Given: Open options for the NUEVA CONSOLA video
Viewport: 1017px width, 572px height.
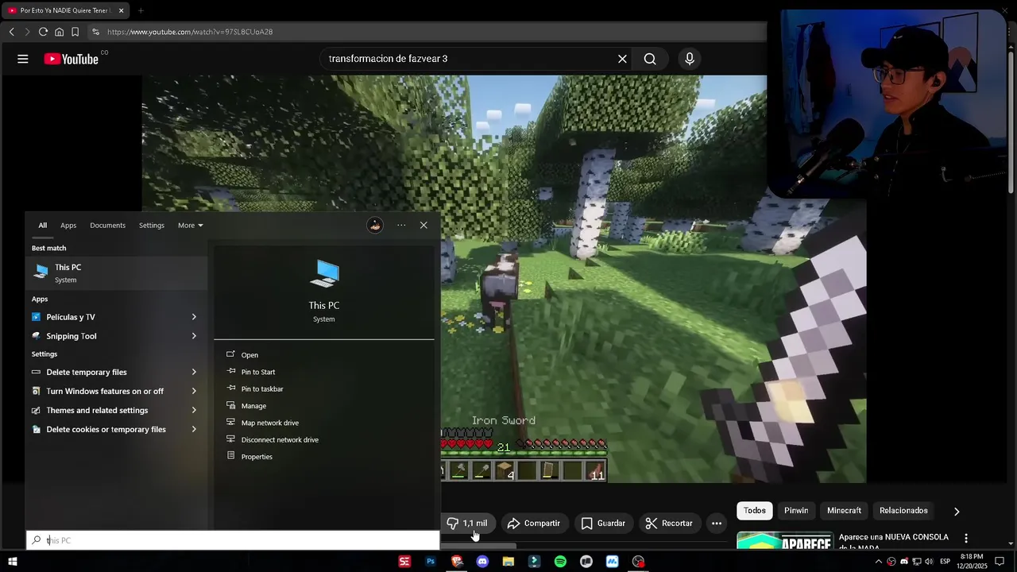Looking at the screenshot, I should pos(966,539).
